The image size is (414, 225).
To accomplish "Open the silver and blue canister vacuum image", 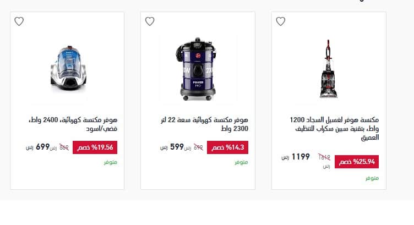I will [x=67, y=69].
